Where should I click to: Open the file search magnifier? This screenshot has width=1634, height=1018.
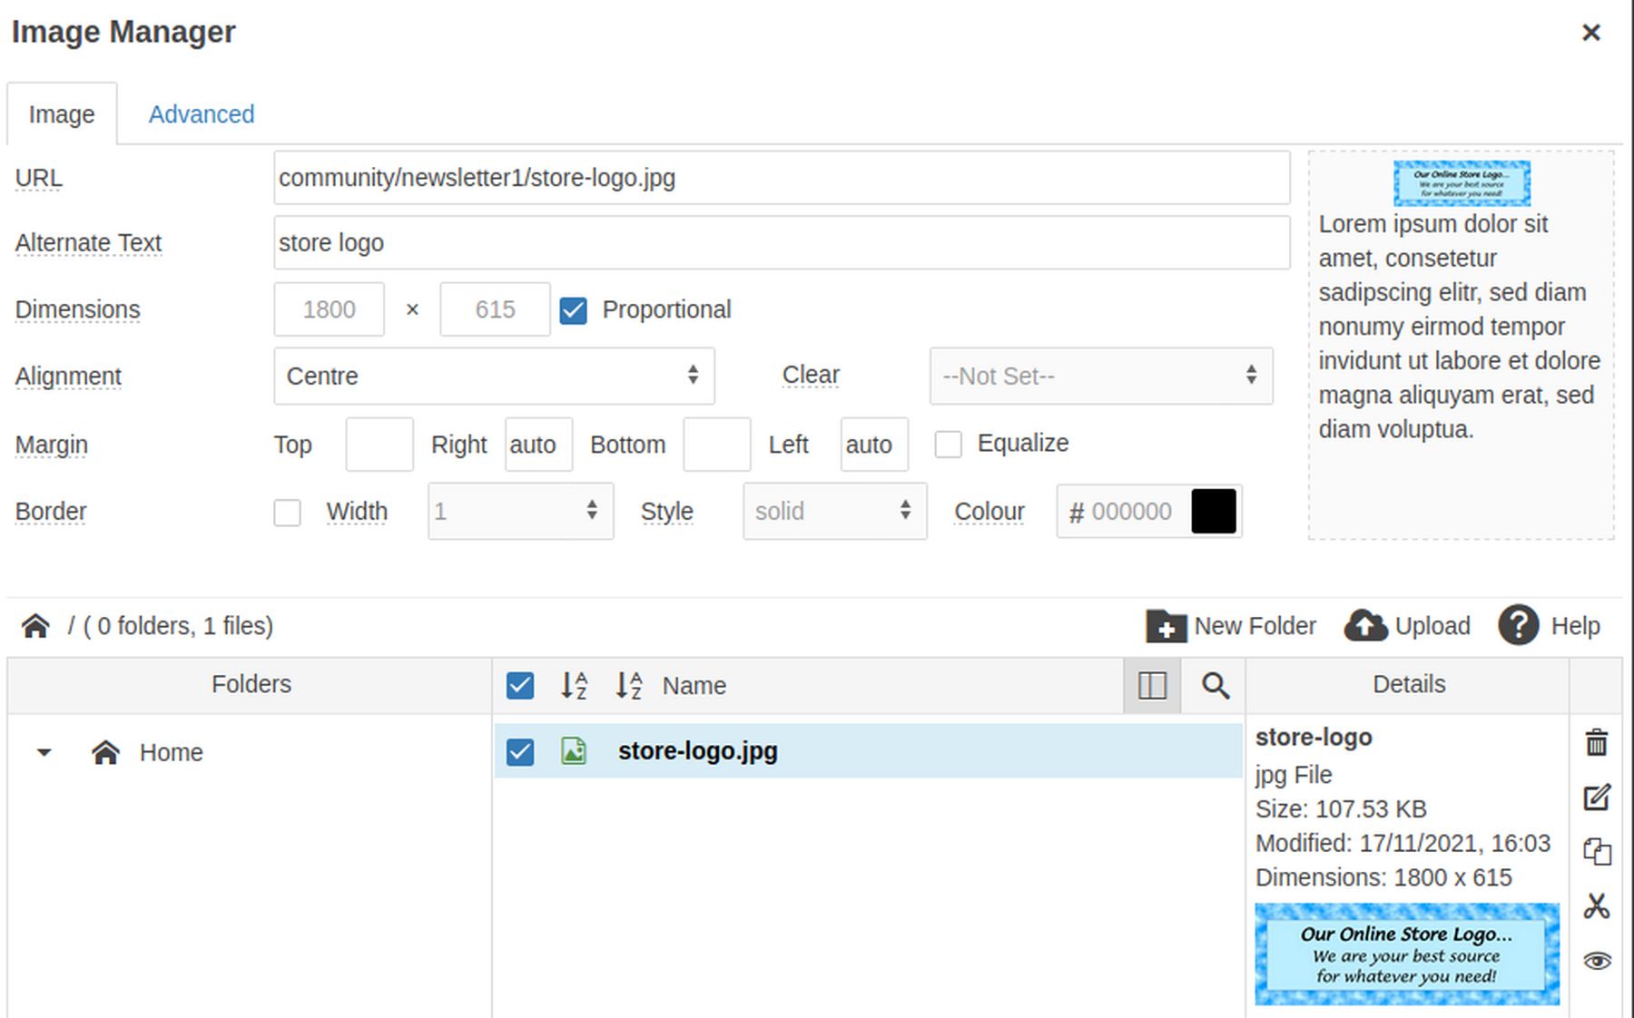1215,686
